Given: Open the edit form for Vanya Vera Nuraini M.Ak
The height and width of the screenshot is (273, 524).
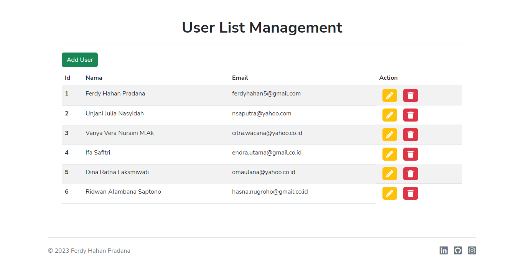Looking at the screenshot, I should click(x=390, y=135).
